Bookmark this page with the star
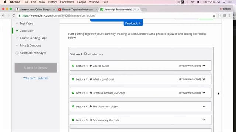This screenshot has height=132, width=236. click(x=214, y=15)
